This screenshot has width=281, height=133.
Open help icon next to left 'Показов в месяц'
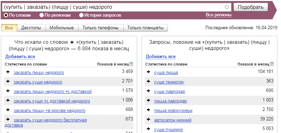click(131, 64)
